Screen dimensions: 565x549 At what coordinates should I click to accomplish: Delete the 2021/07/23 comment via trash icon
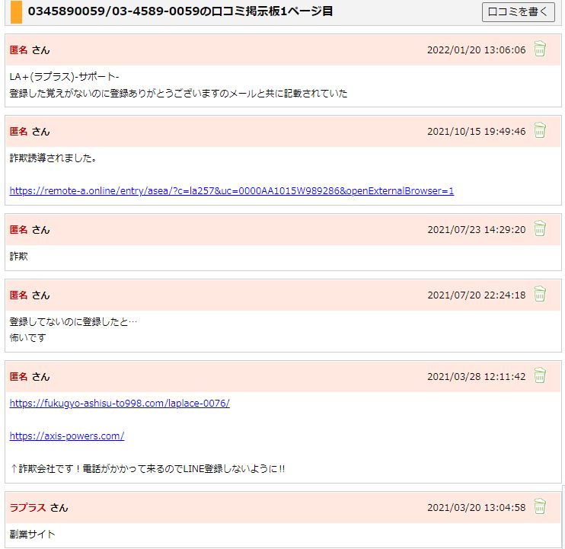(540, 229)
